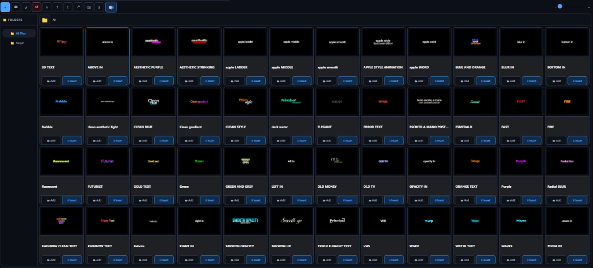The width and height of the screenshot is (593, 268).
Task: Click the red refresh icon
Action: pyautogui.click(x=36, y=7)
